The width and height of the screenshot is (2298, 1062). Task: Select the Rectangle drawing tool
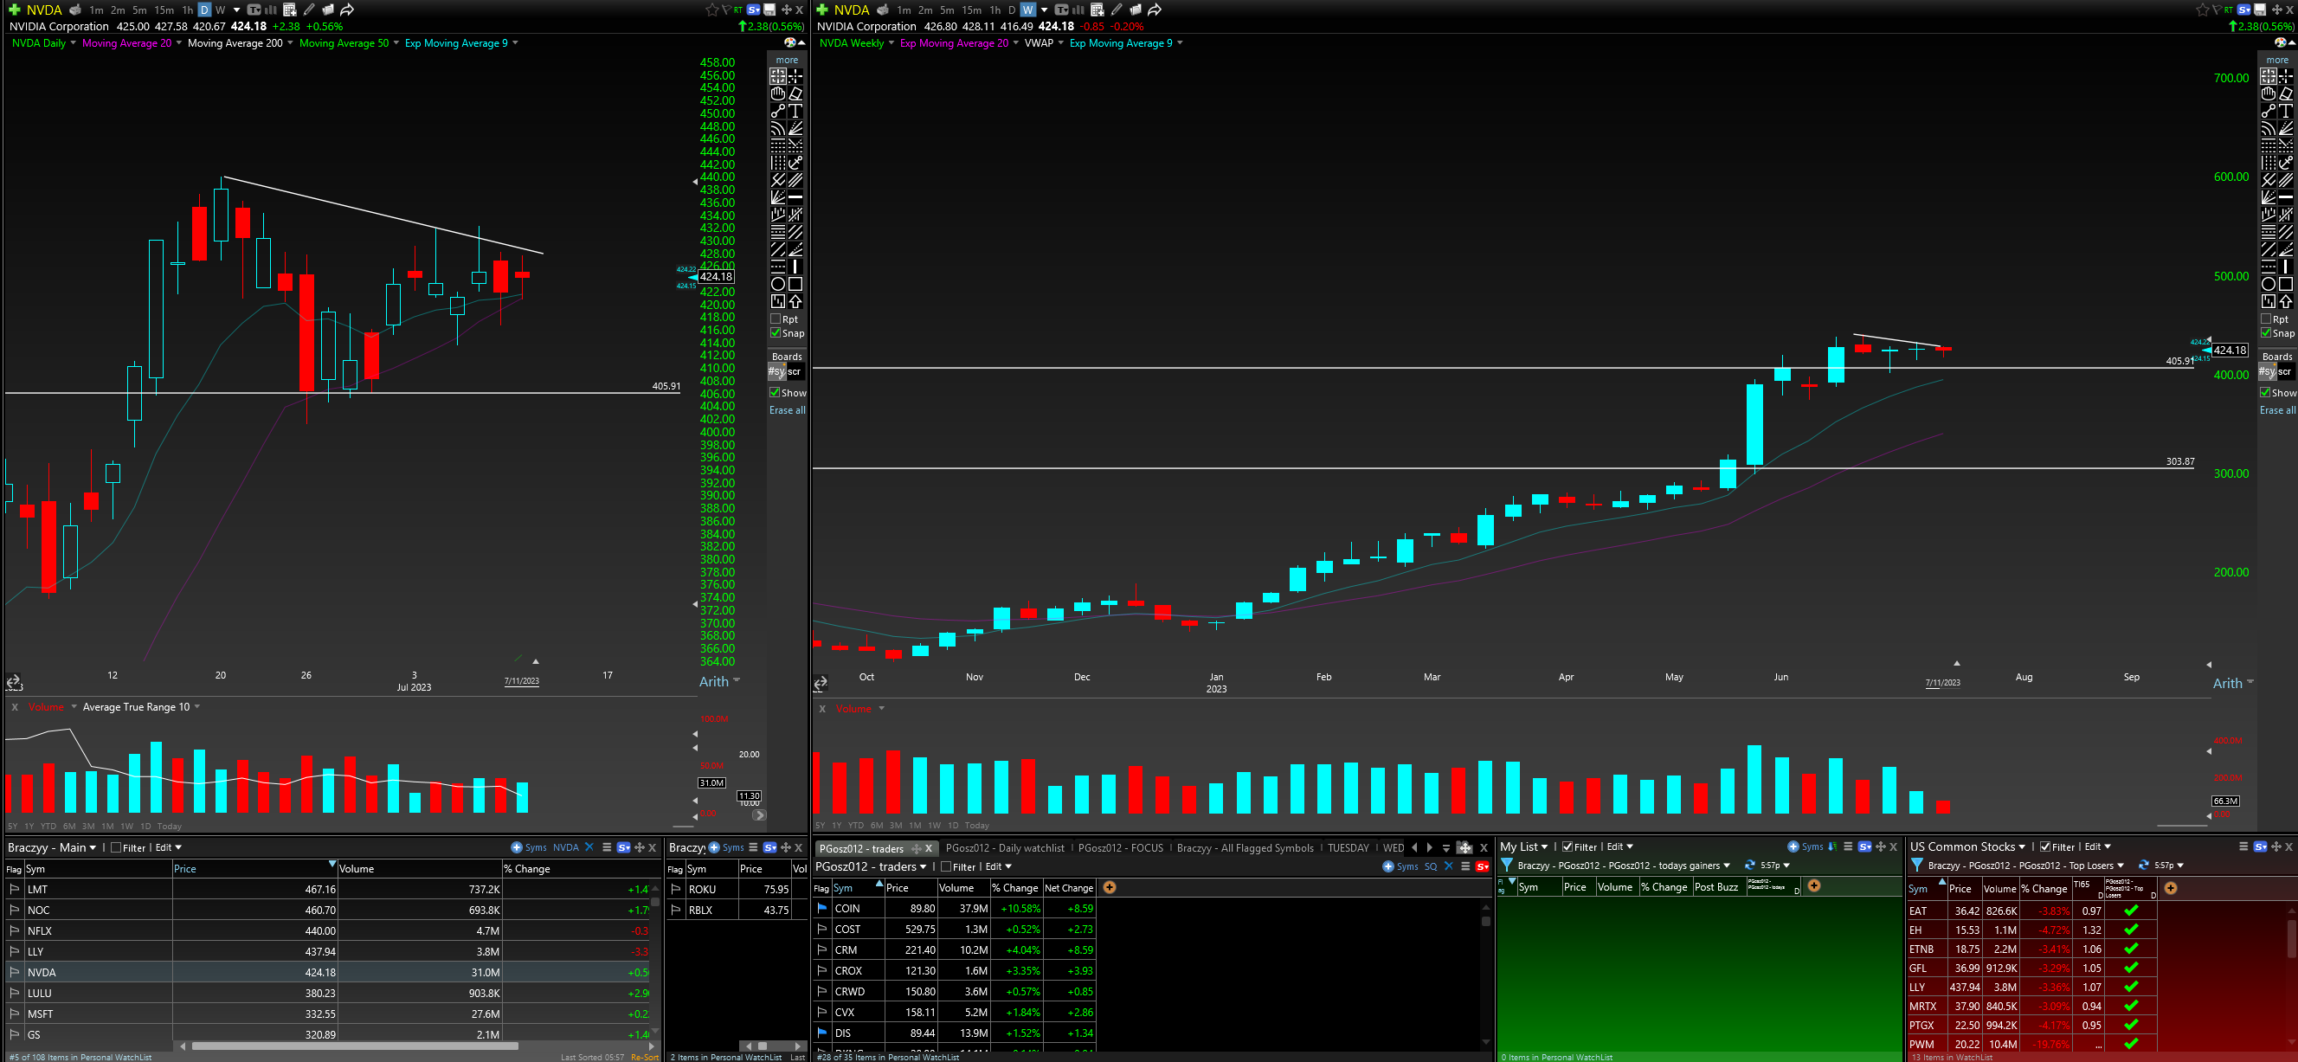(794, 284)
